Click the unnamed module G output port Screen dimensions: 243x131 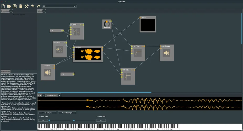[x=66, y=43]
